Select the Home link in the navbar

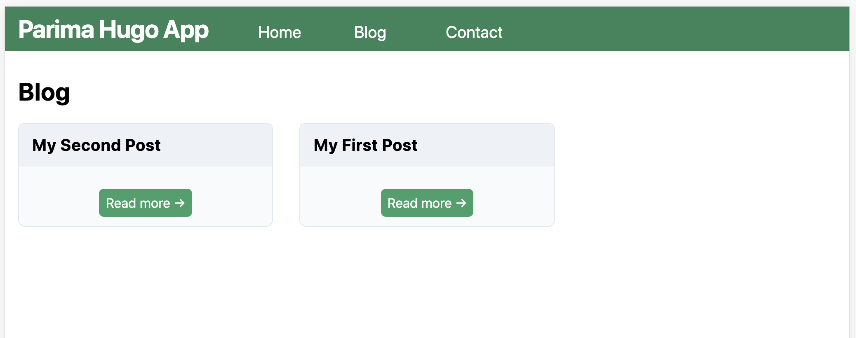point(280,32)
